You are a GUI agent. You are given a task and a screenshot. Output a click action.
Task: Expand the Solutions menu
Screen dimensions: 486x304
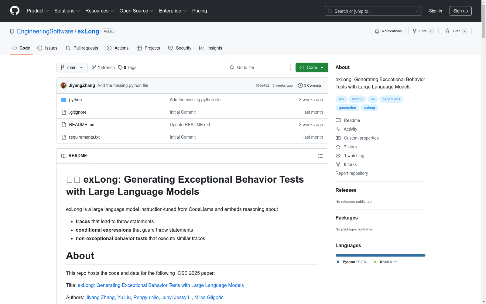click(67, 11)
